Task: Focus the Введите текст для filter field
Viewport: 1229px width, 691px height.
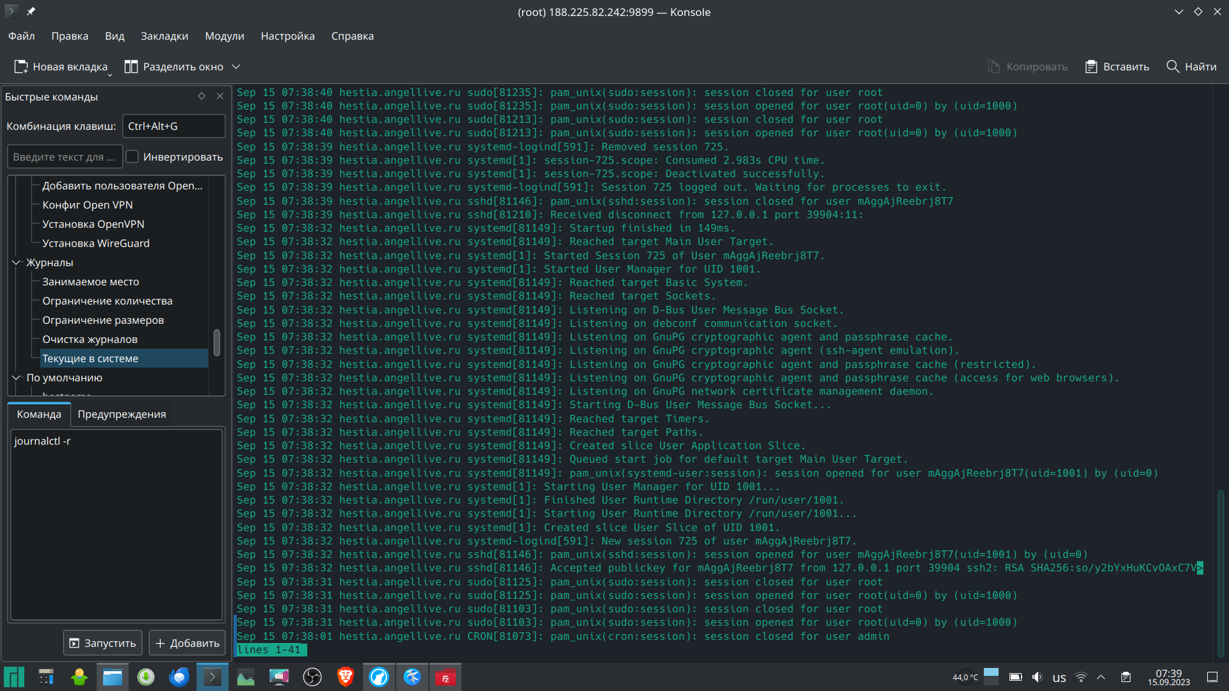Action: coord(65,157)
